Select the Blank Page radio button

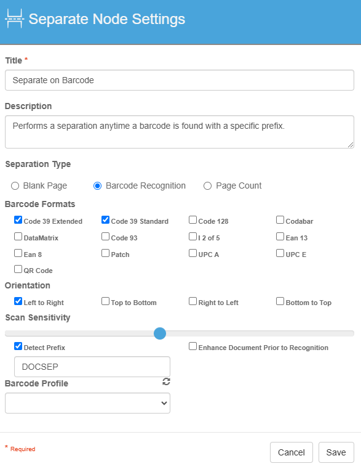15,186
